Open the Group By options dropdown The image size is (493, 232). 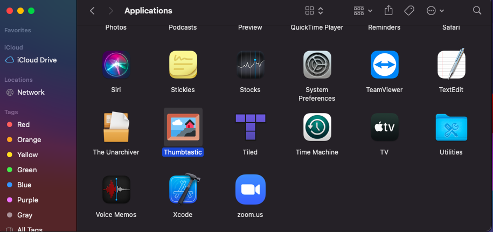363,11
